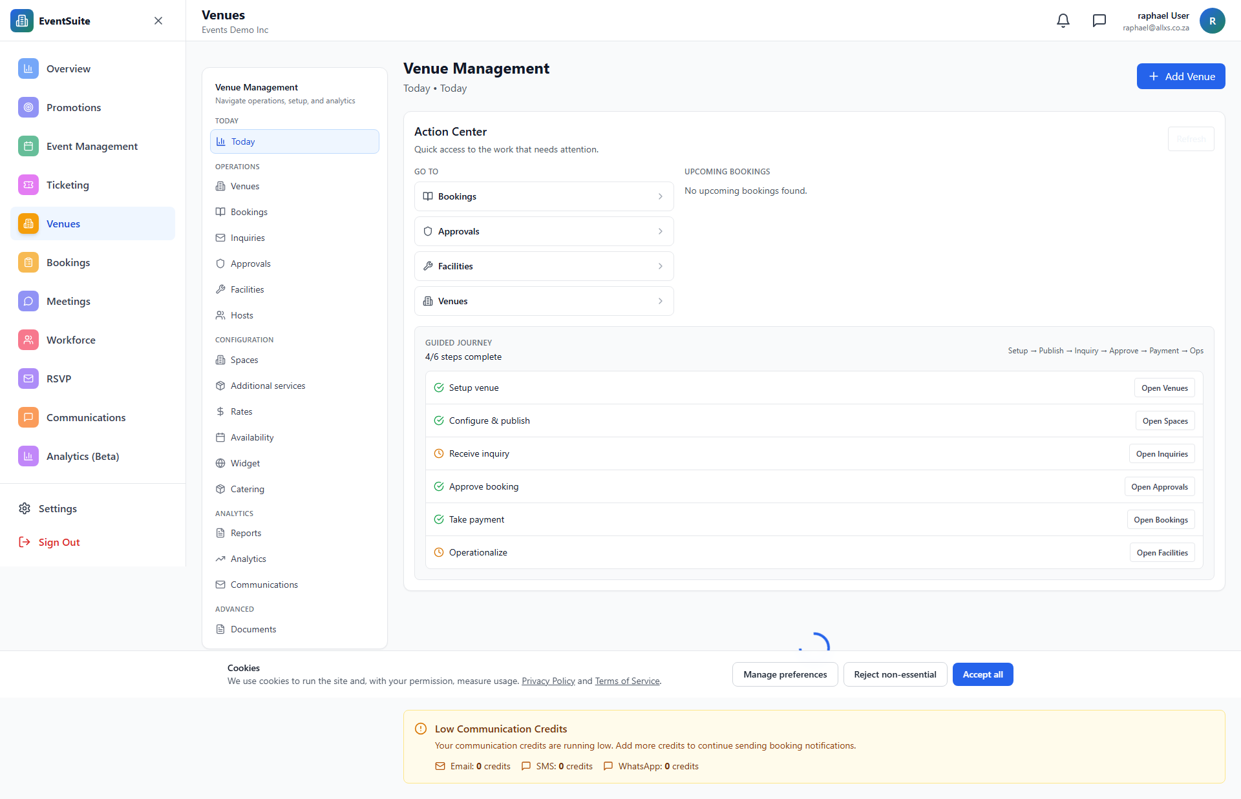Open Workforce via its sidebar icon

[x=28, y=340]
